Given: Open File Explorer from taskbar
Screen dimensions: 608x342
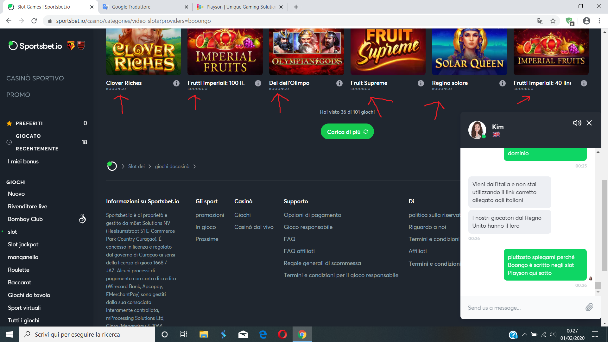Looking at the screenshot, I should 204,334.
